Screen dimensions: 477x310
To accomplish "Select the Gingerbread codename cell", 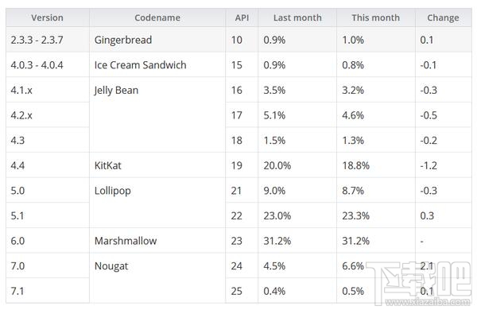I will tap(157, 40).
